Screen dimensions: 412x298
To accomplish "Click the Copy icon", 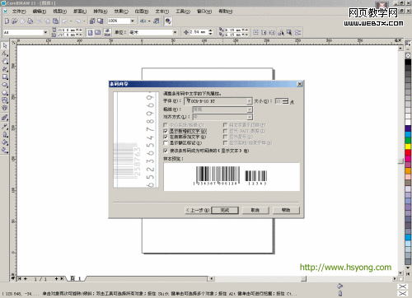I will (x=48, y=21).
